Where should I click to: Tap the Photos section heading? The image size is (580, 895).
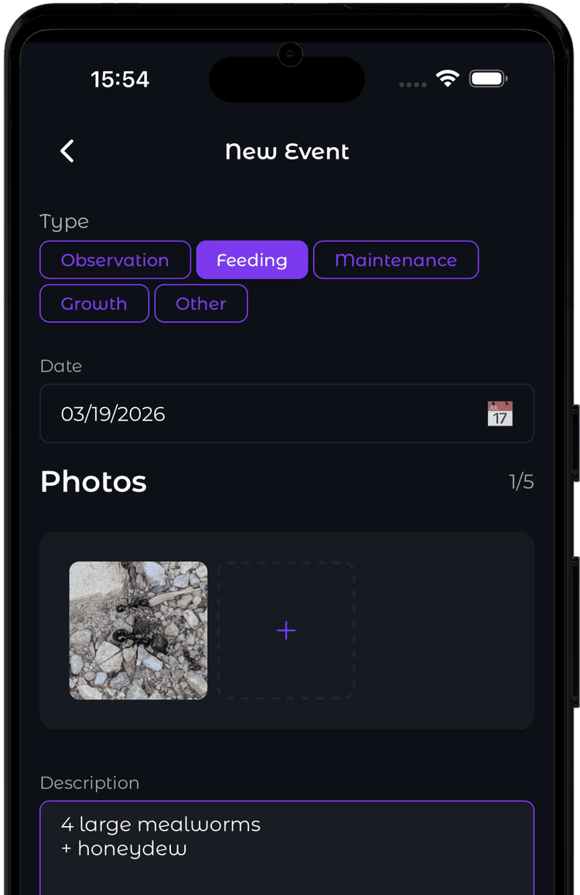click(94, 482)
